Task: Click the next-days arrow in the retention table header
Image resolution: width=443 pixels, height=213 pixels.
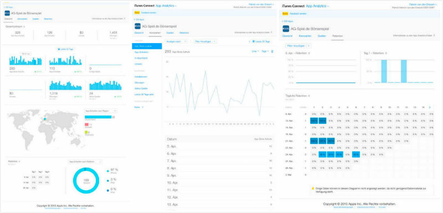Action: point(430,107)
